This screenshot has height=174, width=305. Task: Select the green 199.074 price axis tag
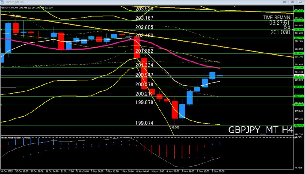pyautogui.click(x=298, y=125)
